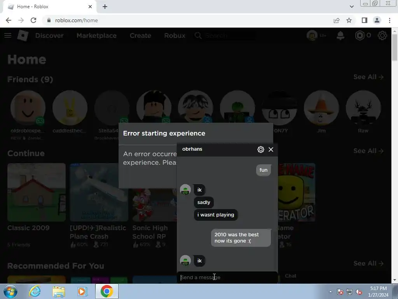Click the search magnifier icon

point(198,35)
